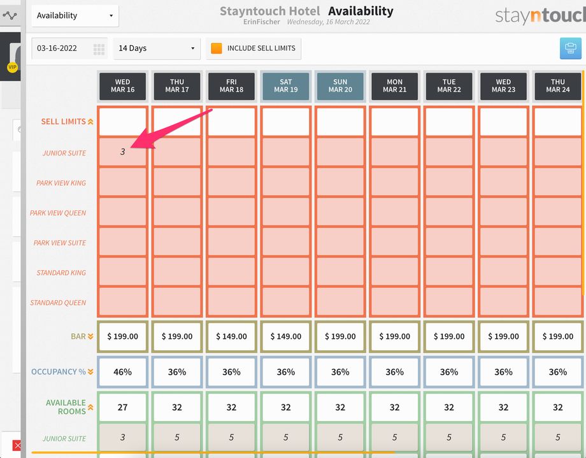Click BAR rate $199.00 for Sun Mar 20
Viewport: 586px width, 458px height.
[340, 336]
